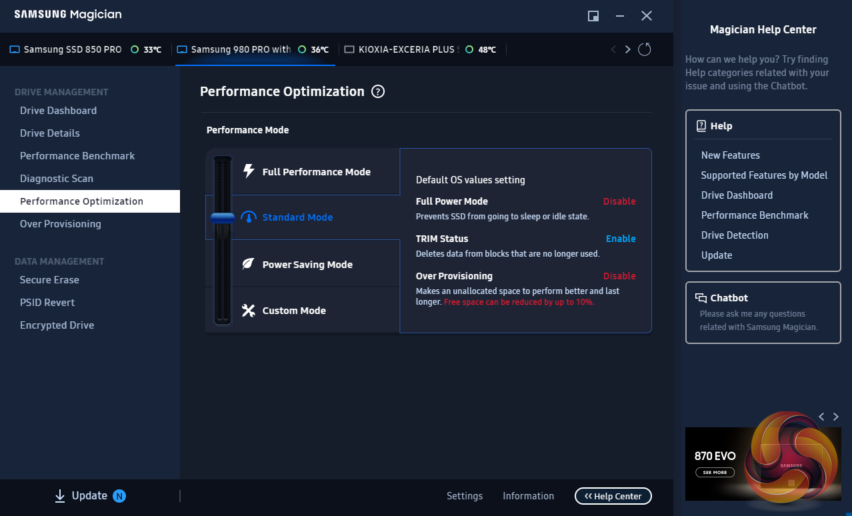852x516 pixels.
Task: Click the Update button at bottom
Action: pyautogui.click(x=90, y=495)
